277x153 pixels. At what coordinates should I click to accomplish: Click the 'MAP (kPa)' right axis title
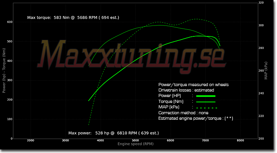tap(266, 70)
